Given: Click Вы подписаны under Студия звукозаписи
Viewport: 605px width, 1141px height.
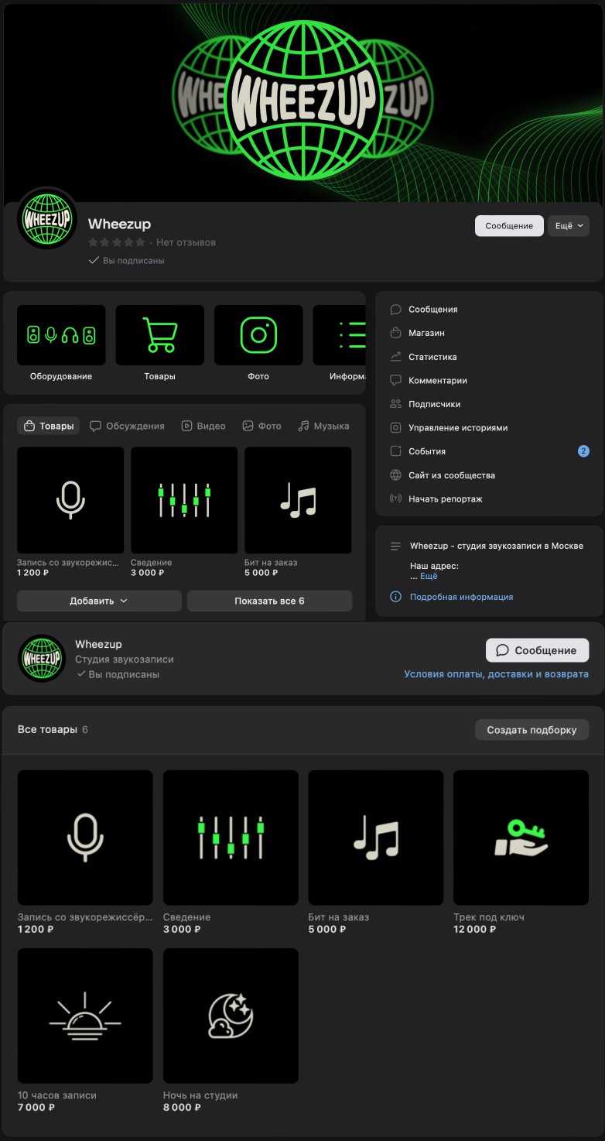Looking at the screenshot, I should (x=118, y=674).
